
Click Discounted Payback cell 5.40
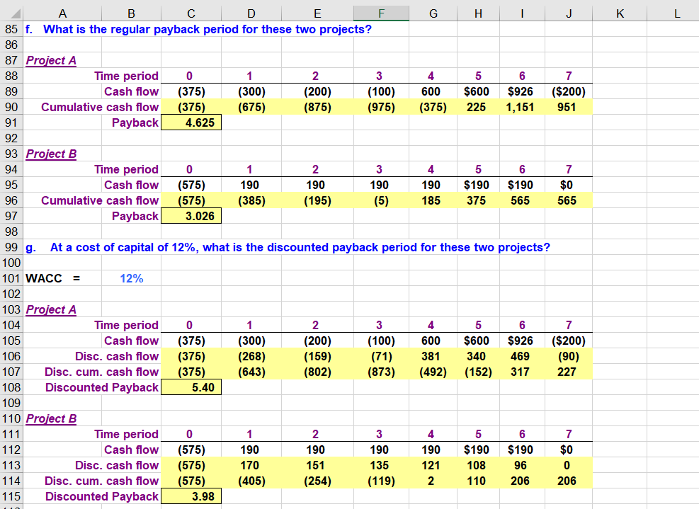(191, 387)
